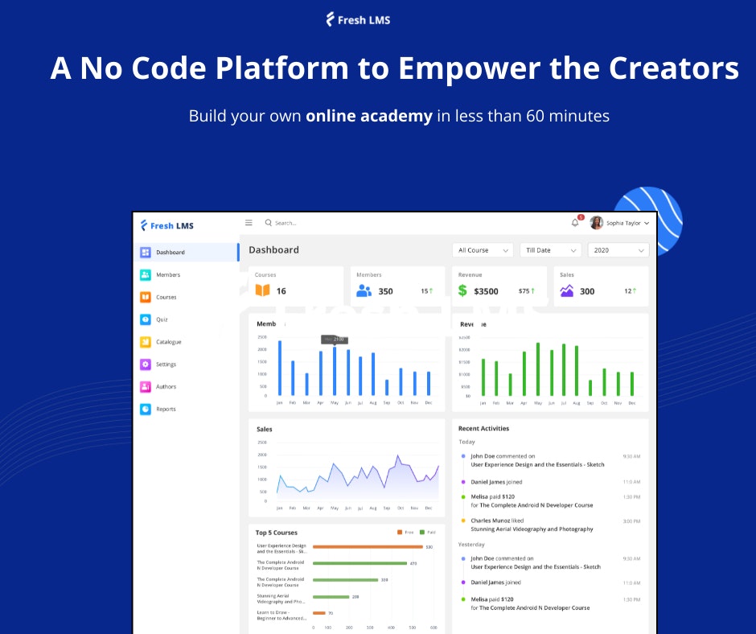
Task: Click the Dashboard page title
Action: (x=274, y=250)
